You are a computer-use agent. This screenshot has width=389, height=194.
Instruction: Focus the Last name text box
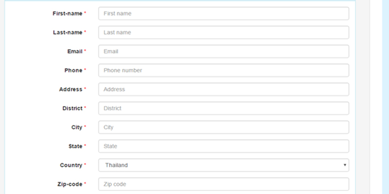[x=224, y=32]
